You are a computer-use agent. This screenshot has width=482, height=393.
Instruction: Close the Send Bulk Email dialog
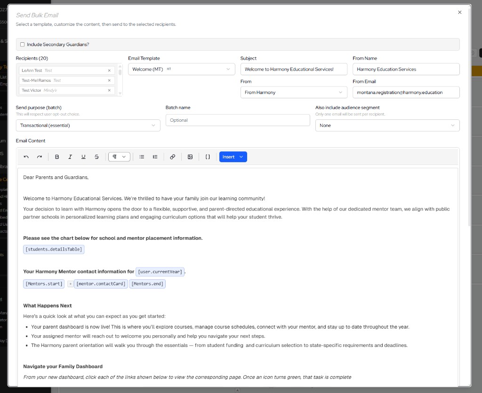click(x=459, y=12)
